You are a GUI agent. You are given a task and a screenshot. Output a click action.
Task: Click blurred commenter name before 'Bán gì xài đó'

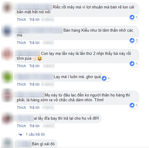[x=23, y=144]
